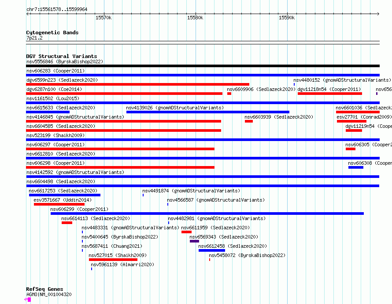392x304 pixels.
Task: Click the nsv5687411 (Chuang2021) marker
Action: click(x=82, y=250)
